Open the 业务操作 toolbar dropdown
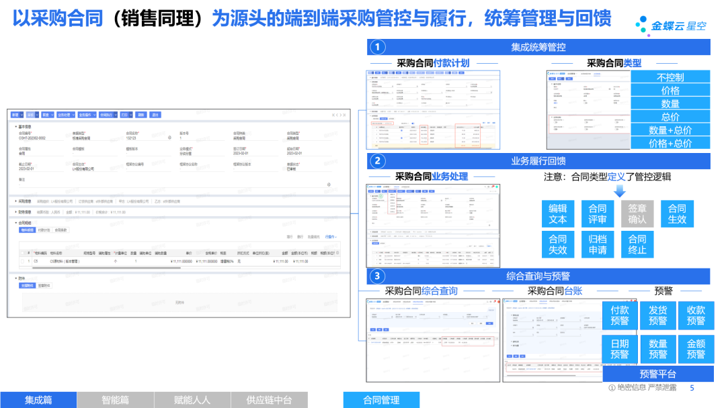The width and height of the screenshot is (726, 408). tap(87, 115)
